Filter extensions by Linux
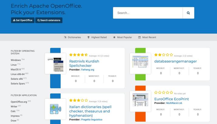 (x=14, y=65)
